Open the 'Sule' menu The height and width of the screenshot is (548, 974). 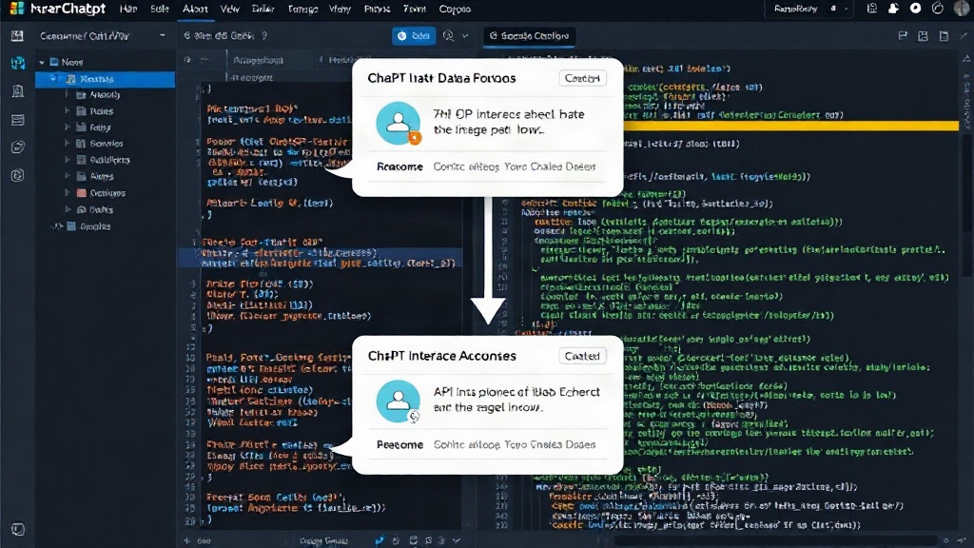coord(160,9)
